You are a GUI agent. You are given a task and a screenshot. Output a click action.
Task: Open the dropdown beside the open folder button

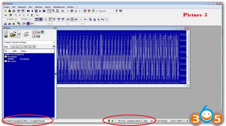pyautogui.click(x=19, y=34)
